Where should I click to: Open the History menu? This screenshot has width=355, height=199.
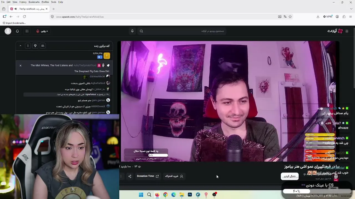(23, 2)
